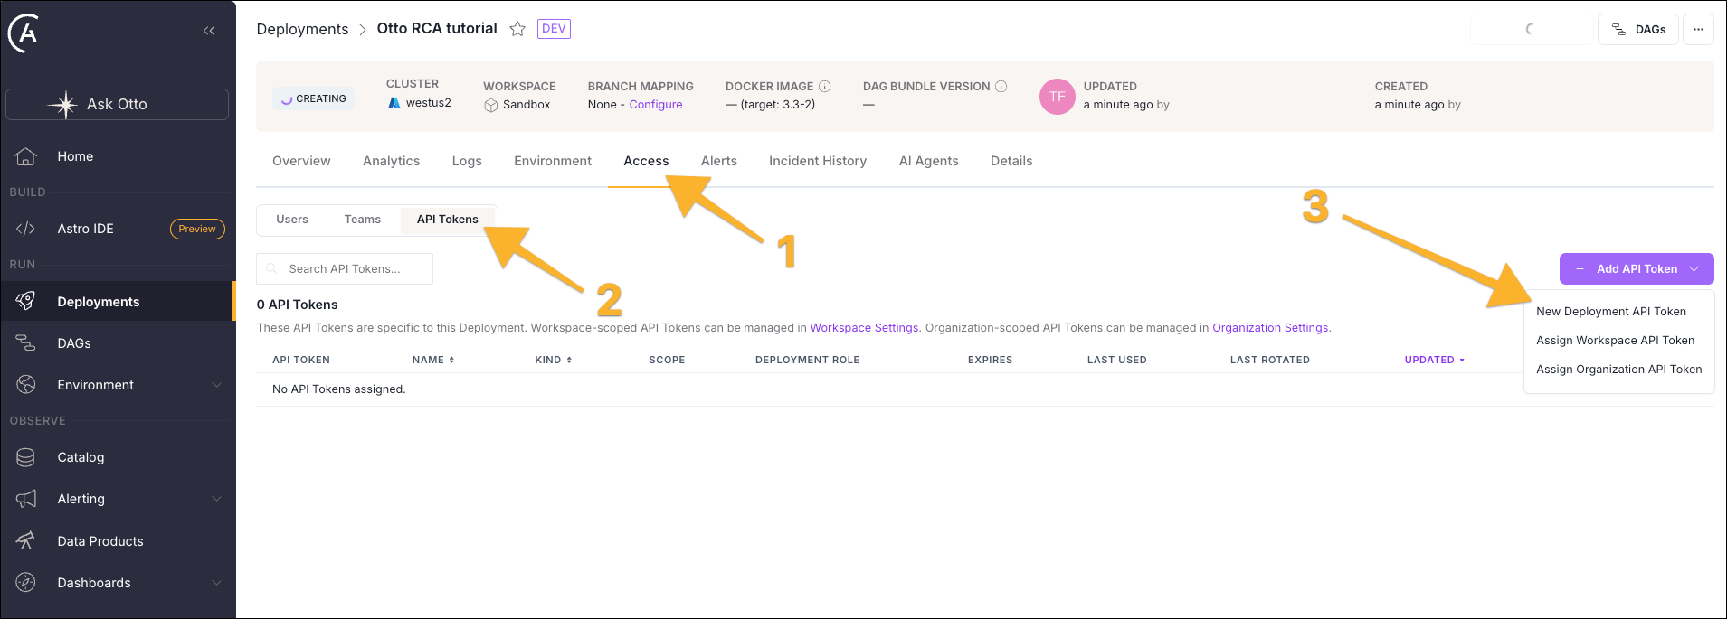Image resolution: width=1727 pixels, height=619 pixels.
Task: Select Assign Workspace API Token
Action: click(x=1615, y=341)
